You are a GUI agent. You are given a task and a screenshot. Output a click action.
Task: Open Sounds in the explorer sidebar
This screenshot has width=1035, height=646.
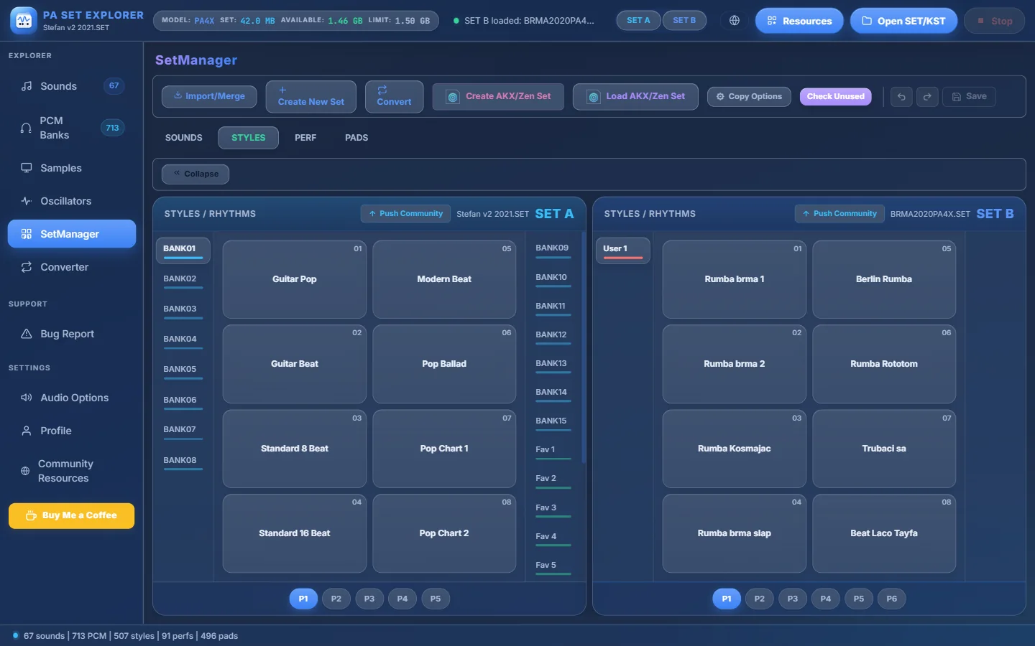click(x=72, y=86)
